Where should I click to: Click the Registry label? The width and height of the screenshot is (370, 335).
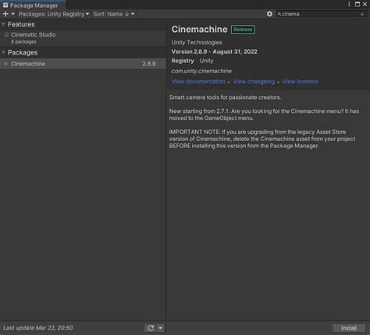click(x=183, y=61)
